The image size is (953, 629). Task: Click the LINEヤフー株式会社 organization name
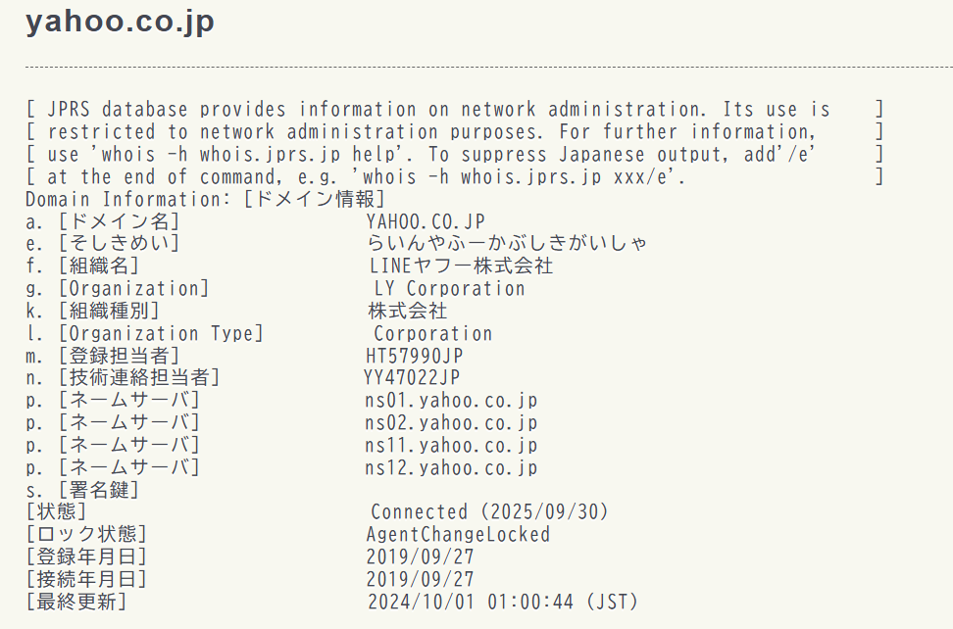462,266
